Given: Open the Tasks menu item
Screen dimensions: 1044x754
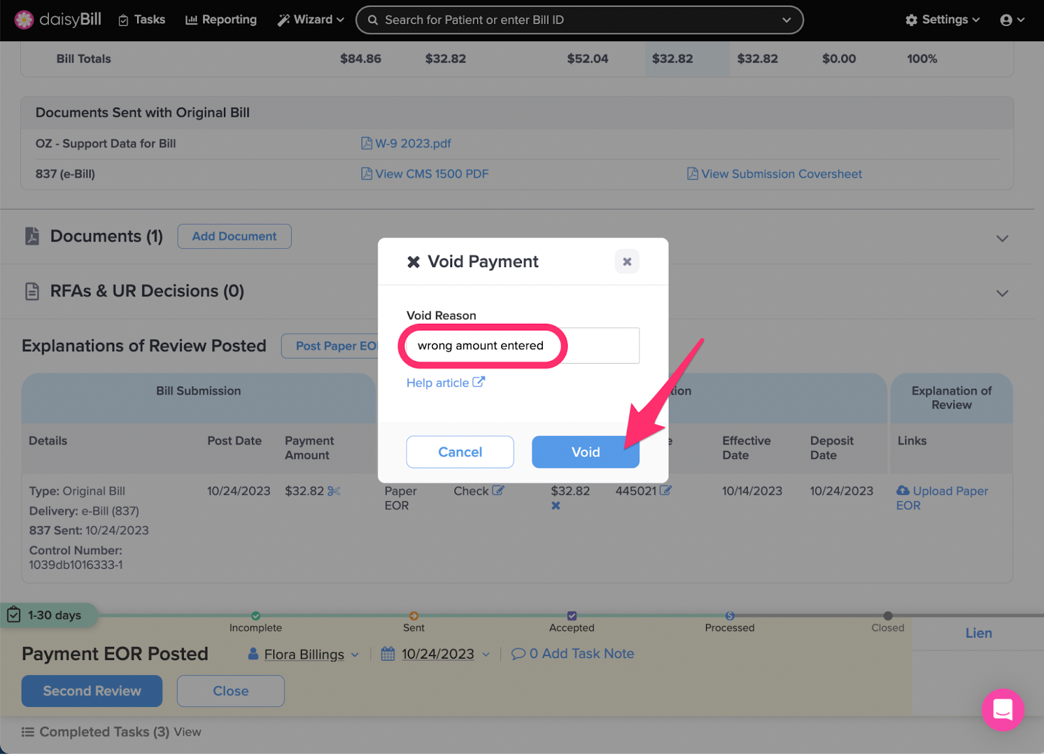Looking at the screenshot, I should click(x=142, y=20).
